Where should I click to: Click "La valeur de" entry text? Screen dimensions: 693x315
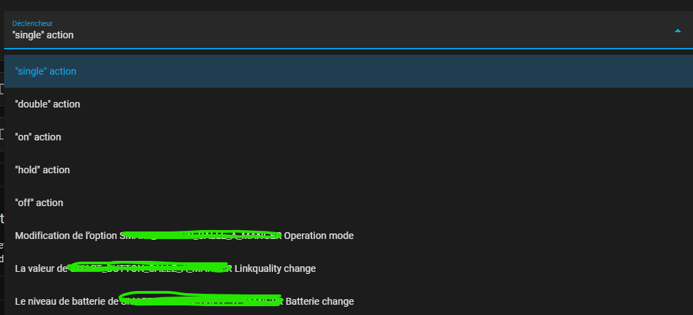[x=41, y=268]
